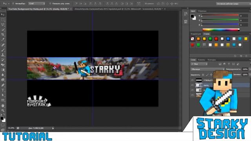Viewport: 251px width, 141px height.
Task: Switch to YouTube Background by Starky.psd tab
Action: coord(38,9)
